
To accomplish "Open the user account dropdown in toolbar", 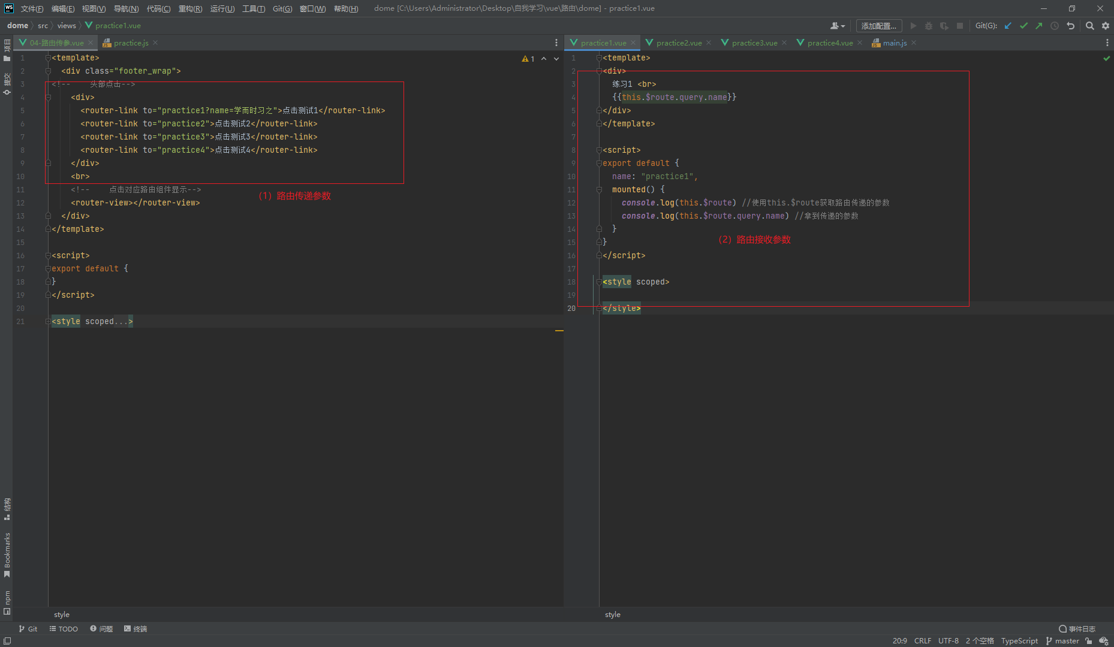I will click(x=838, y=26).
